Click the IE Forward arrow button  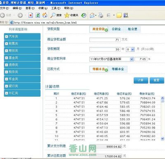(x=20, y=15)
